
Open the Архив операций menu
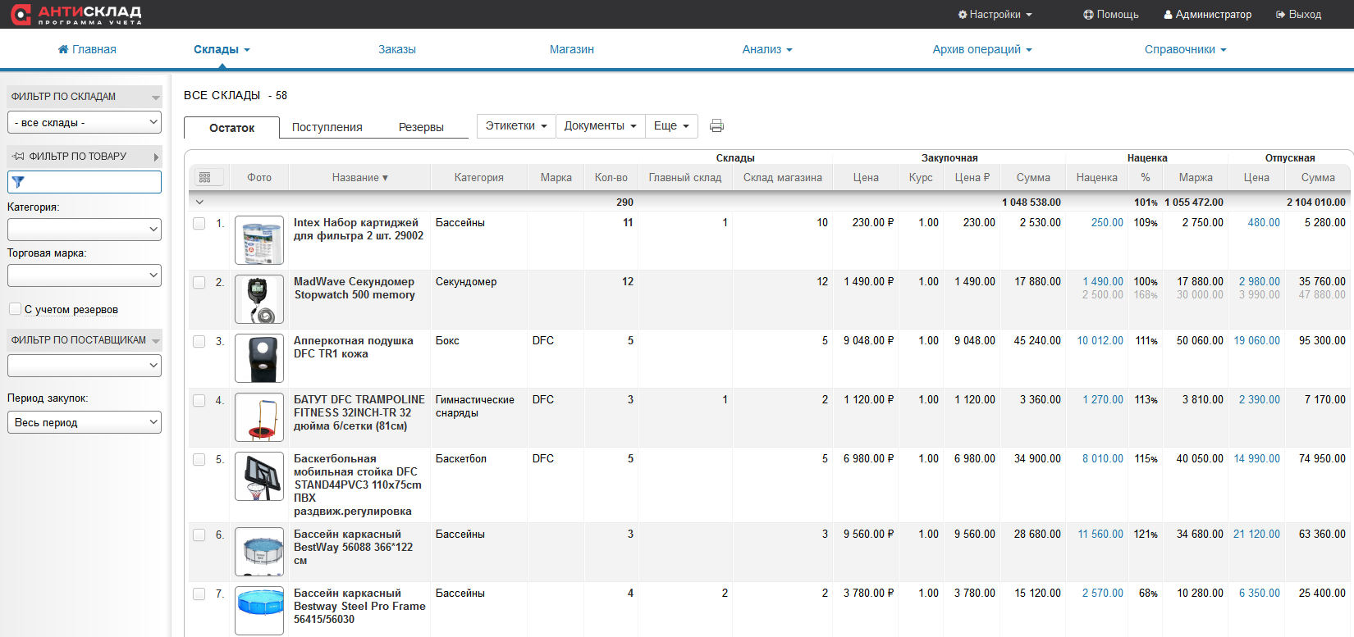click(982, 49)
